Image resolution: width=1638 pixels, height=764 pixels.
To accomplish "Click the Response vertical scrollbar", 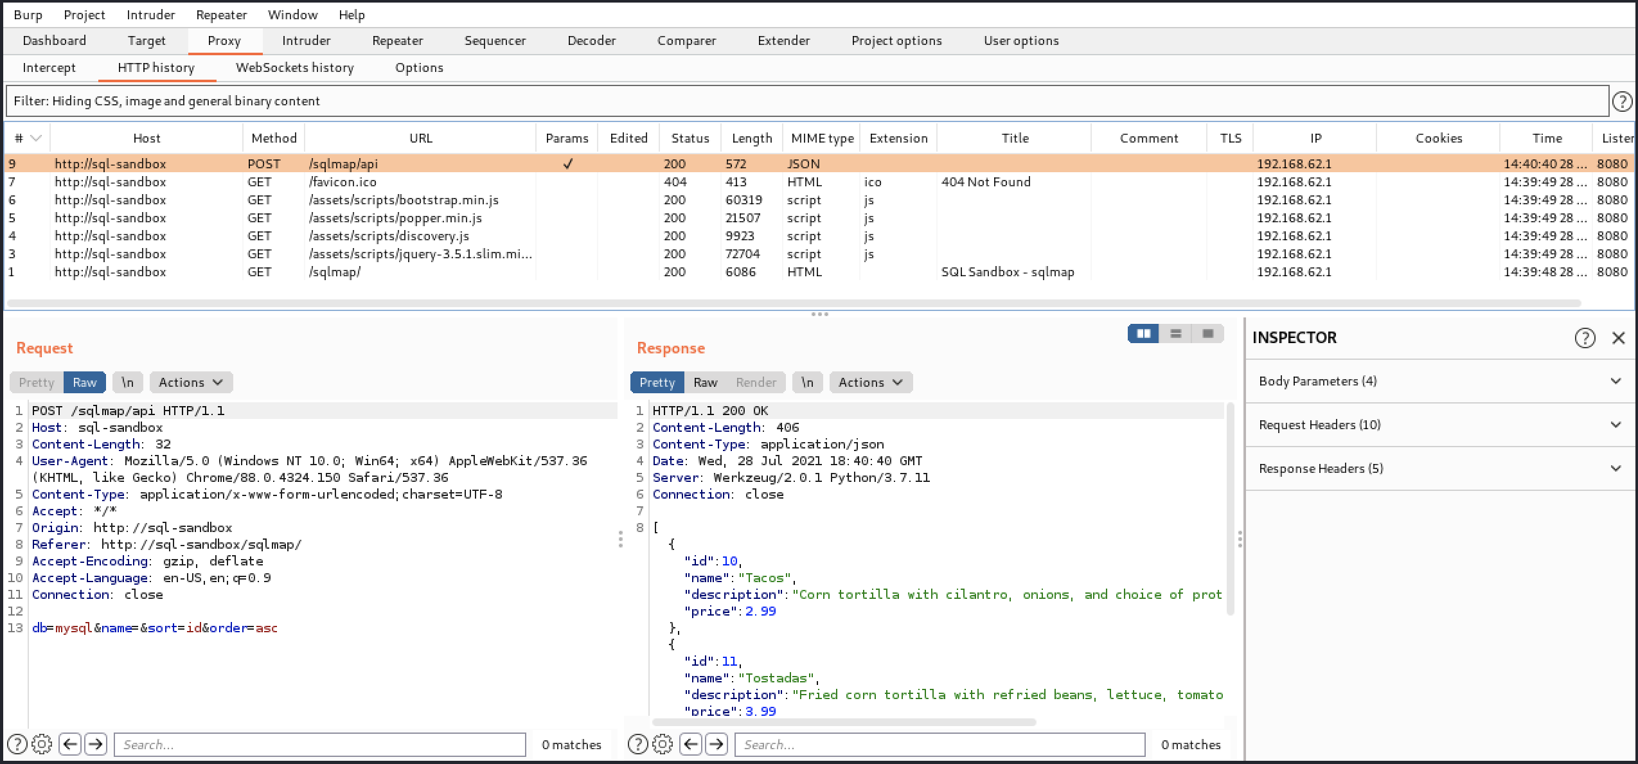I will click(x=1230, y=508).
